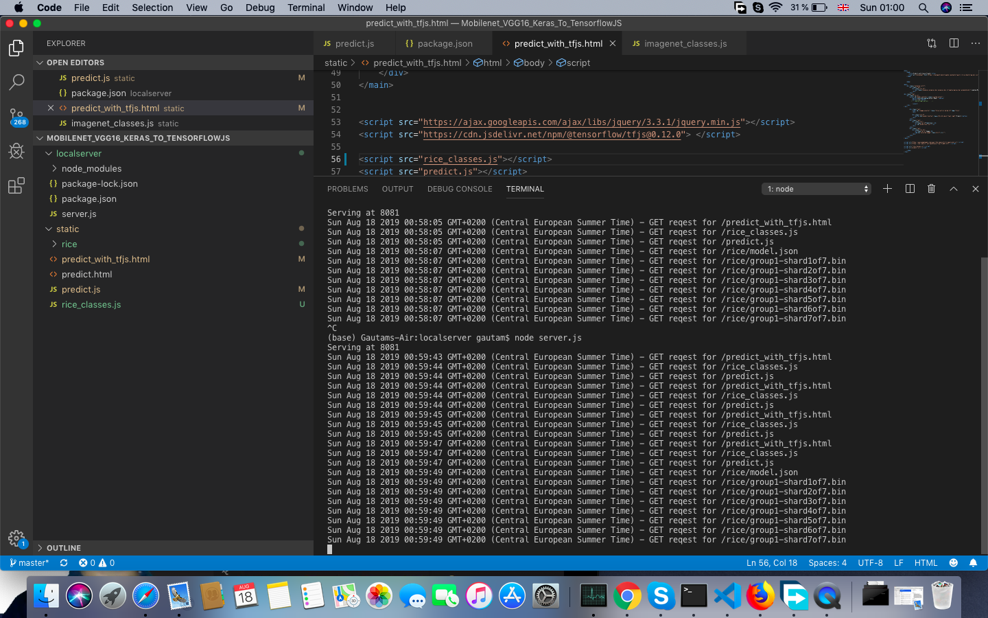Maximize the panel with the chevron-up icon
988x618 pixels.
953,188
